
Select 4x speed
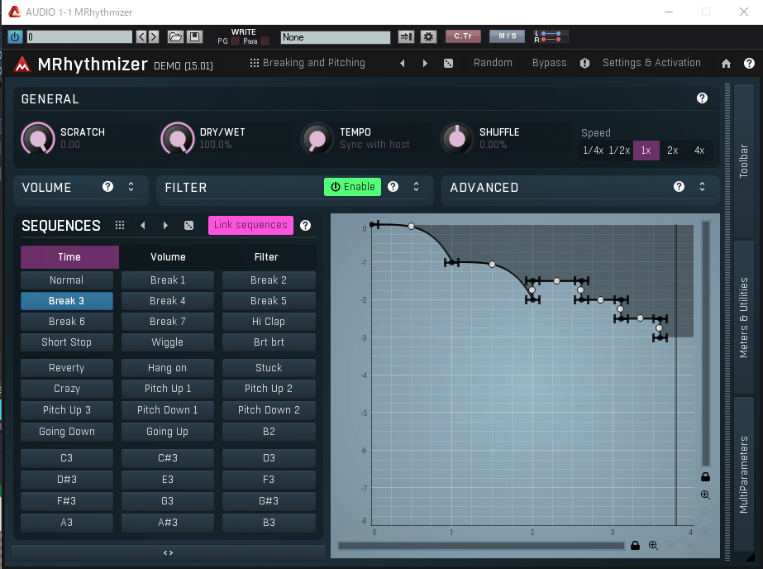tap(699, 151)
